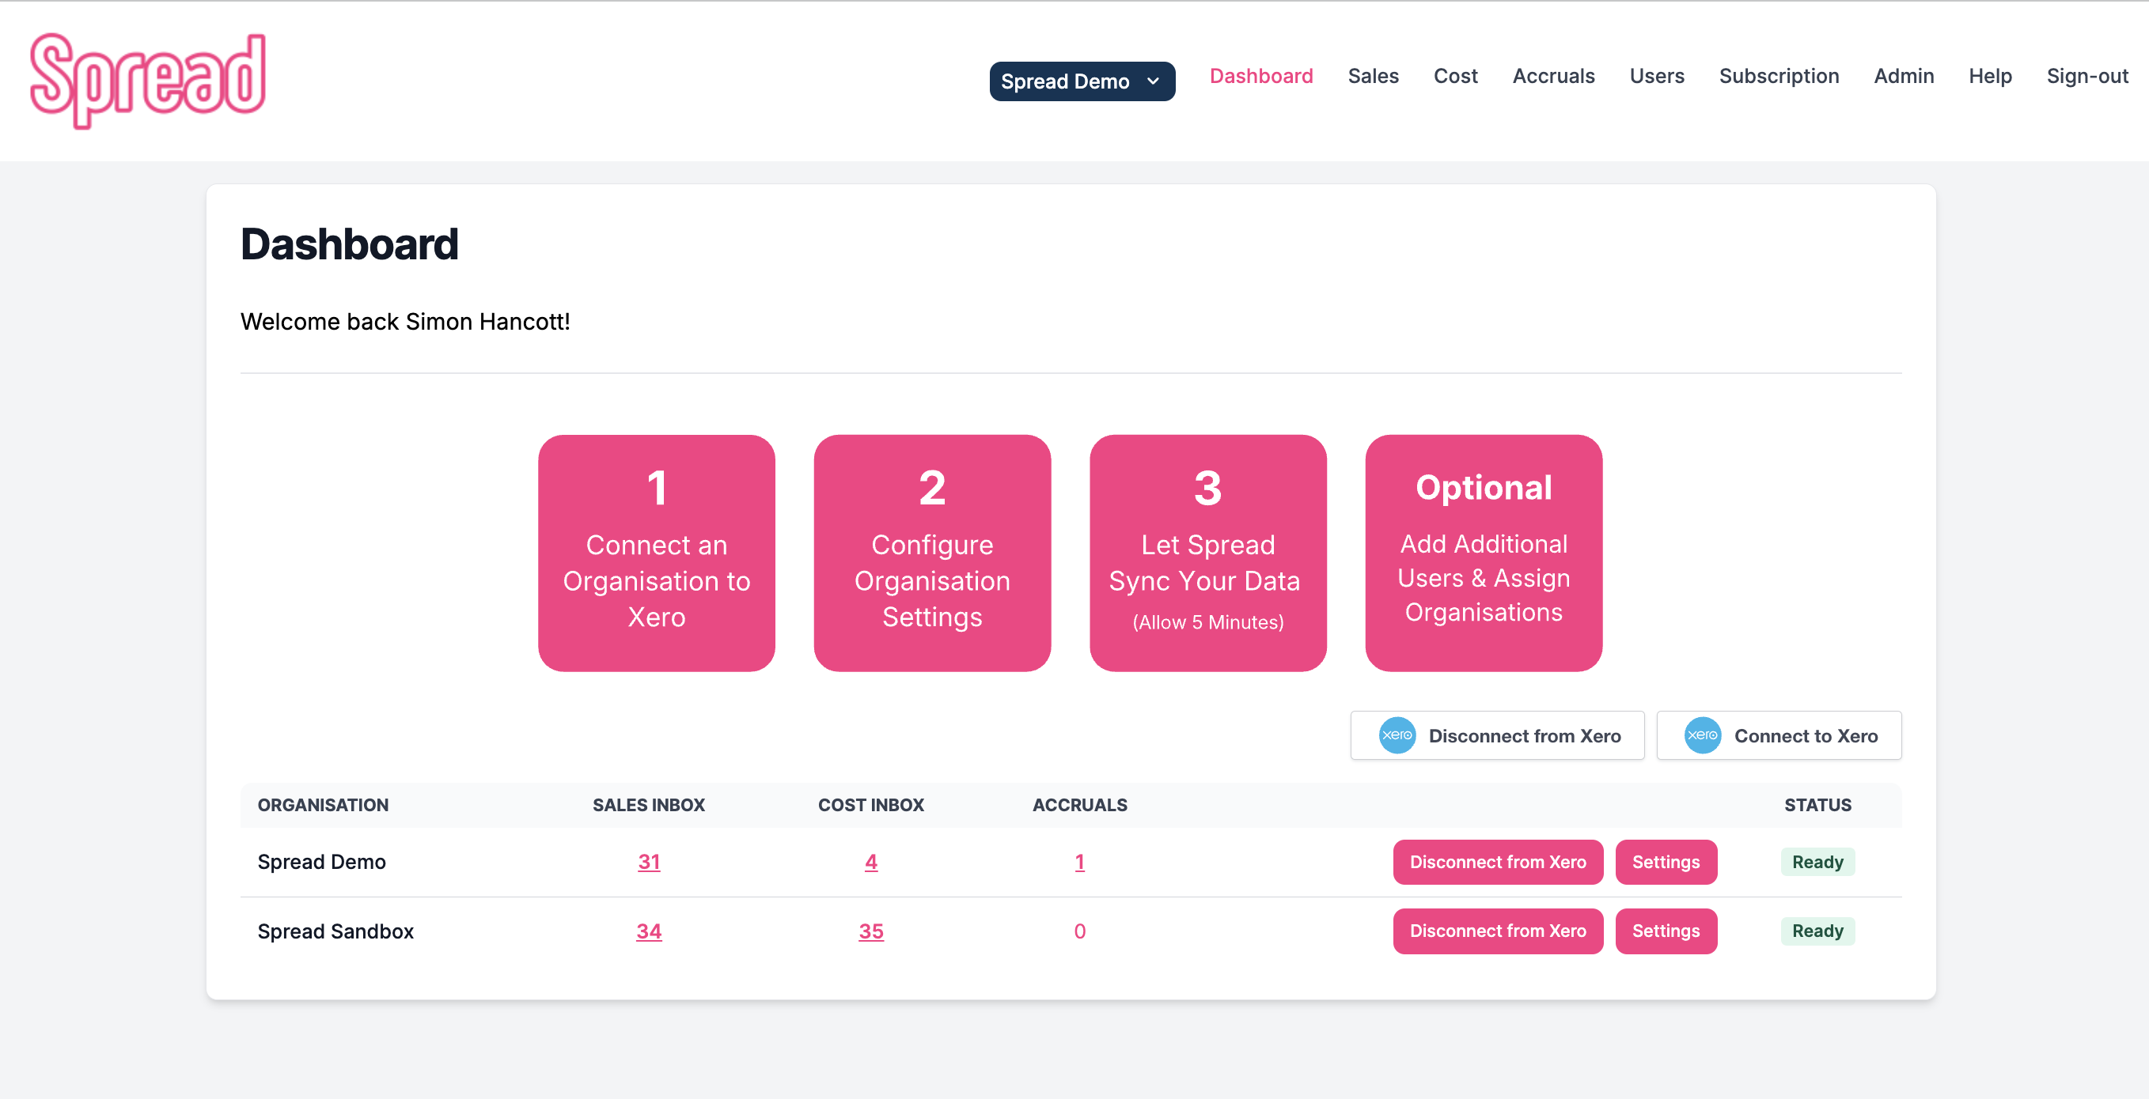
Task: Click the Optional Add Additional Users tile
Action: [x=1484, y=553]
